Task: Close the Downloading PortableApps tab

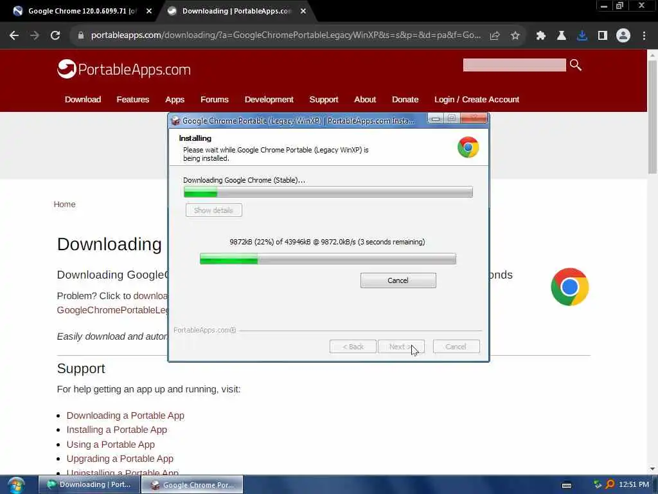Action: [303, 12]
